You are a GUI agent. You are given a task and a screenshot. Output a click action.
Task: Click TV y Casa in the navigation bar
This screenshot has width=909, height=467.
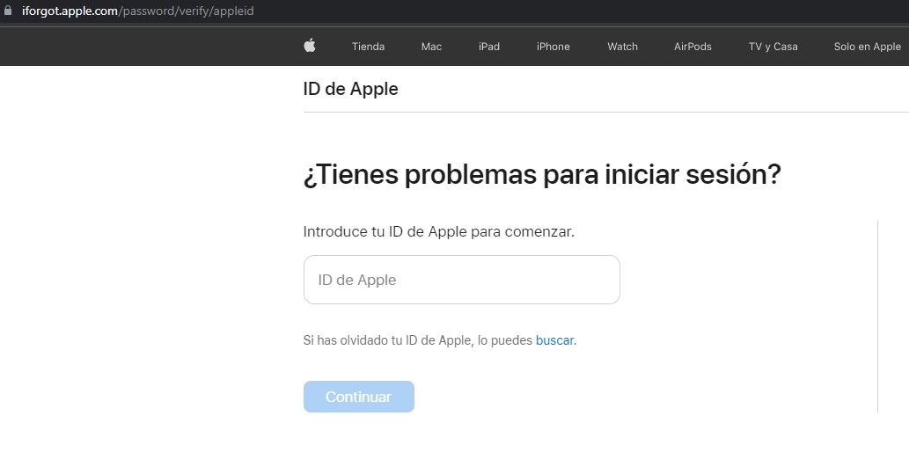coord(773,47)
